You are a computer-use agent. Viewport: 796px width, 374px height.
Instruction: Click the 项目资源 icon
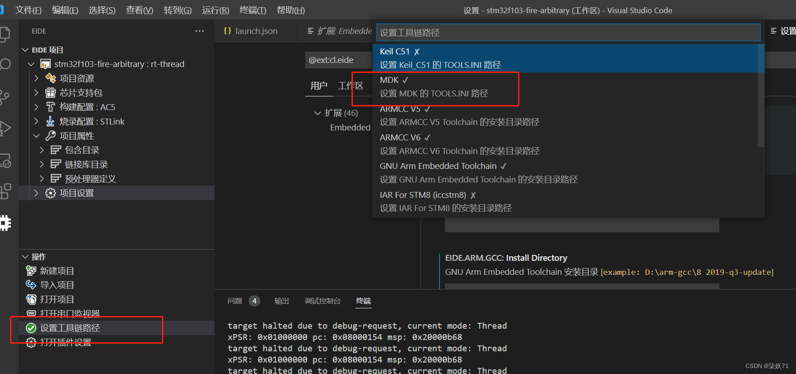pos(50,78)
